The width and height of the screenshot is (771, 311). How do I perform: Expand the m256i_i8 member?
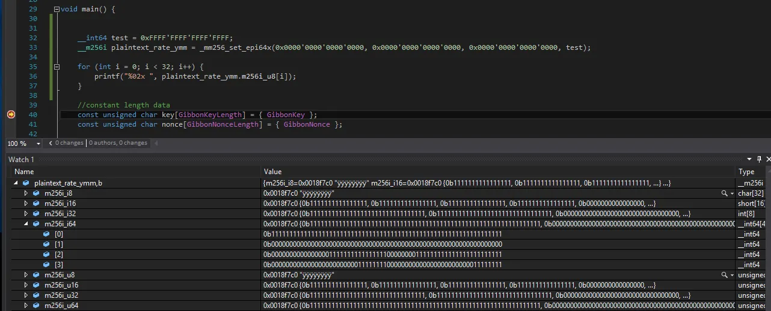[x=26, y=193]
